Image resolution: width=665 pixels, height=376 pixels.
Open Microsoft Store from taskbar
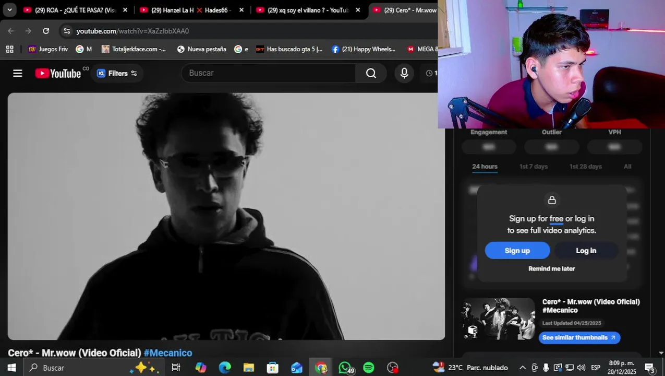pos(273,368)
